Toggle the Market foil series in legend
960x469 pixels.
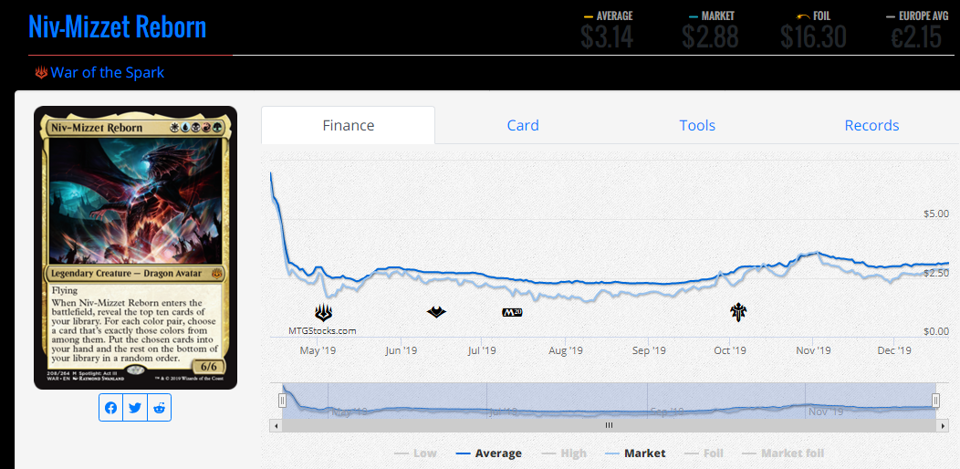click(x=783, y=453)
